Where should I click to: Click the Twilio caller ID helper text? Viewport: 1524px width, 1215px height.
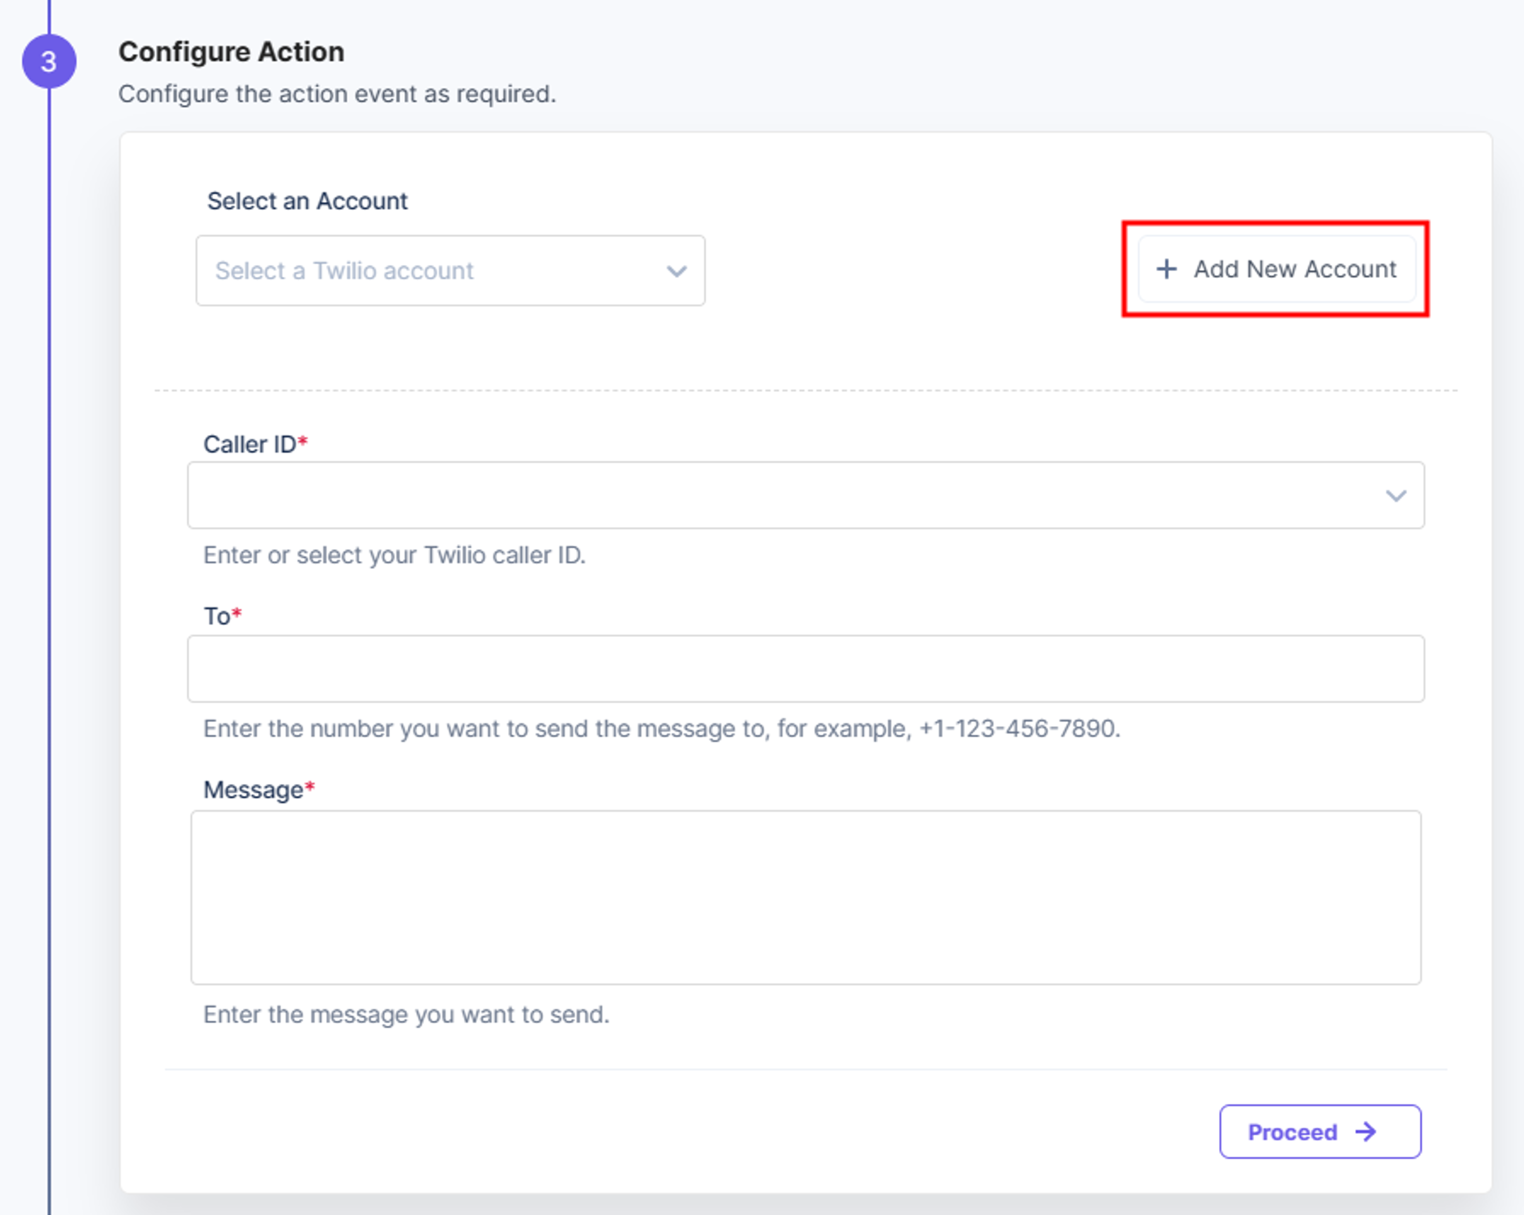394,555
